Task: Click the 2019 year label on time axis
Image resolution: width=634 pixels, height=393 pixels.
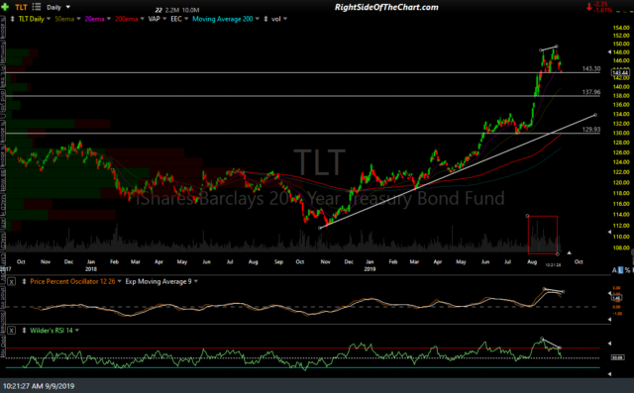Action: coord(370,269)
